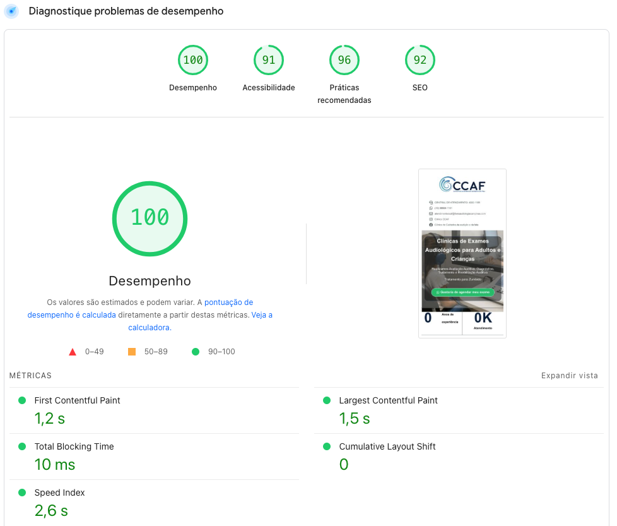Image resolution: width=617 pixels, height=526 pixels.
Task: Click the red triangle 0–49 legend icon
Action: (73, 352)
